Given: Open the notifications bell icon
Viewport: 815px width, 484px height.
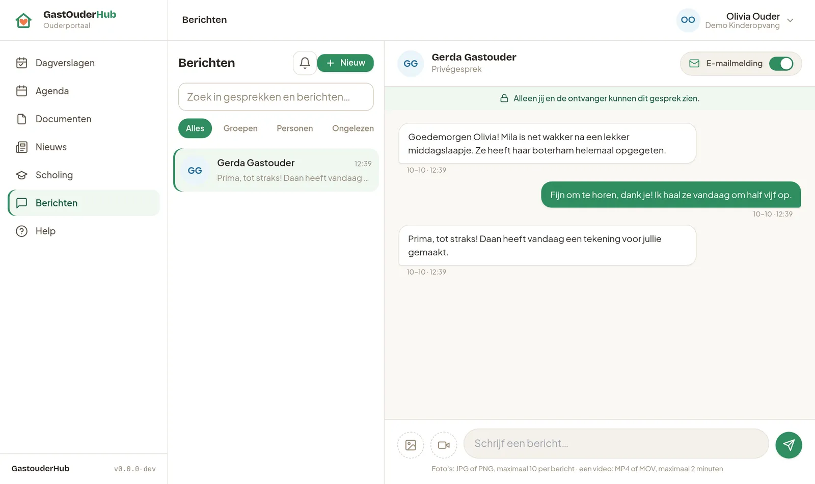Looking at the screenshot, I should [305, 63].
